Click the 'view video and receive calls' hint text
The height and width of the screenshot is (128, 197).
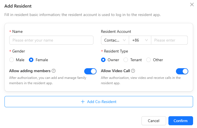[x=141, y=80]
